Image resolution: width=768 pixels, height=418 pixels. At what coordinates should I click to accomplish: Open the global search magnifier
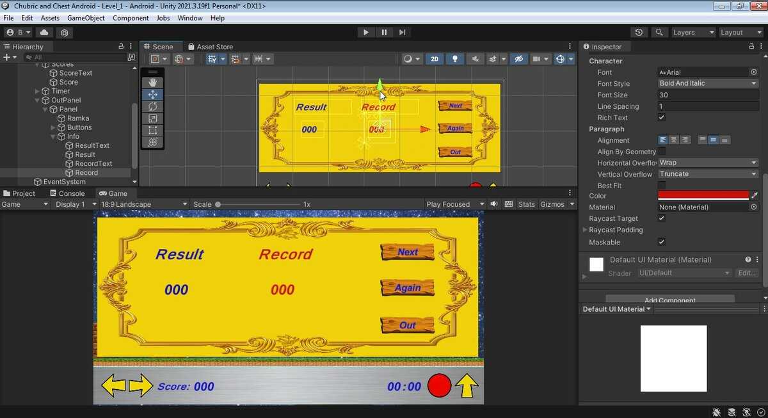[659, 33]
